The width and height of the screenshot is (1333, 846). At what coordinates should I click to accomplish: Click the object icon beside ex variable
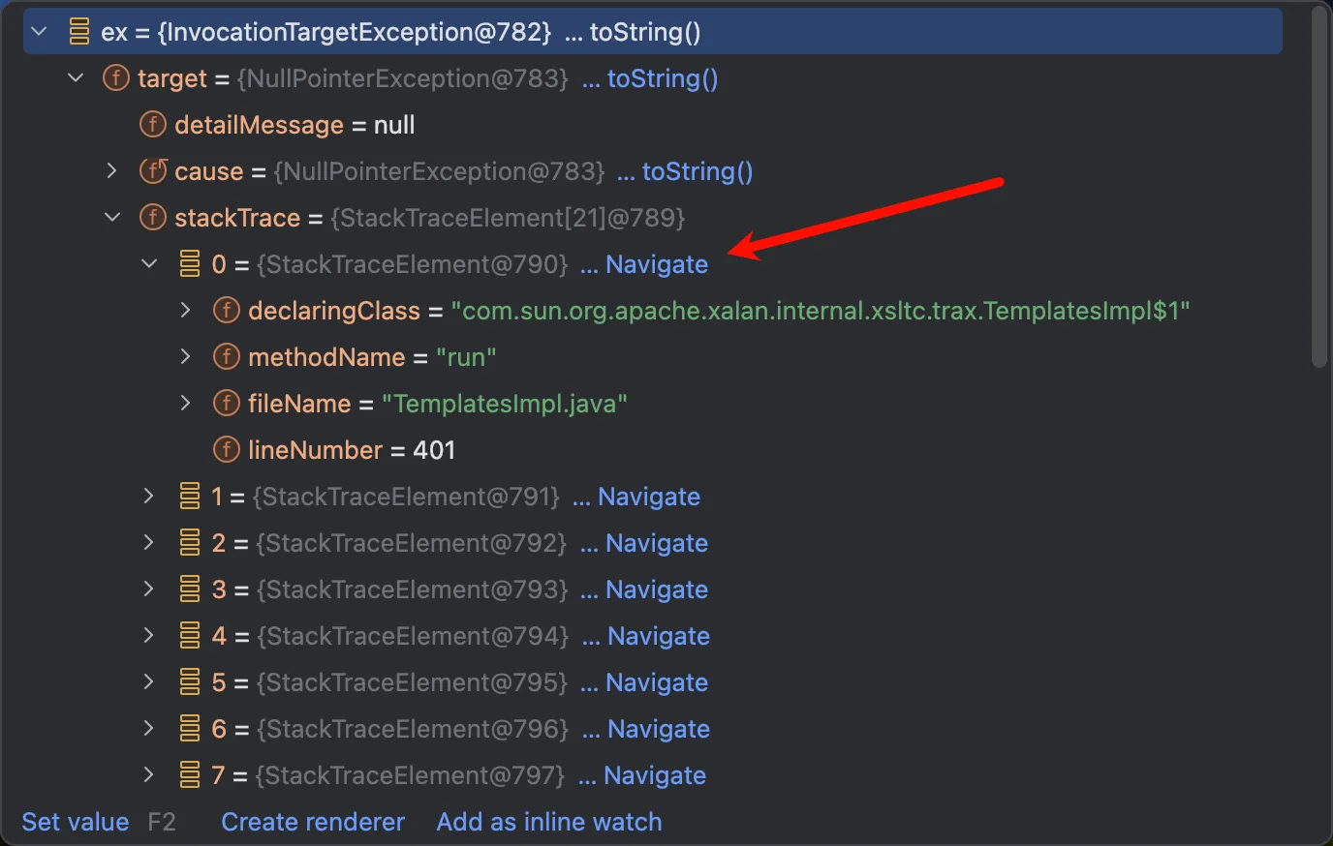[x=79, y=32]
